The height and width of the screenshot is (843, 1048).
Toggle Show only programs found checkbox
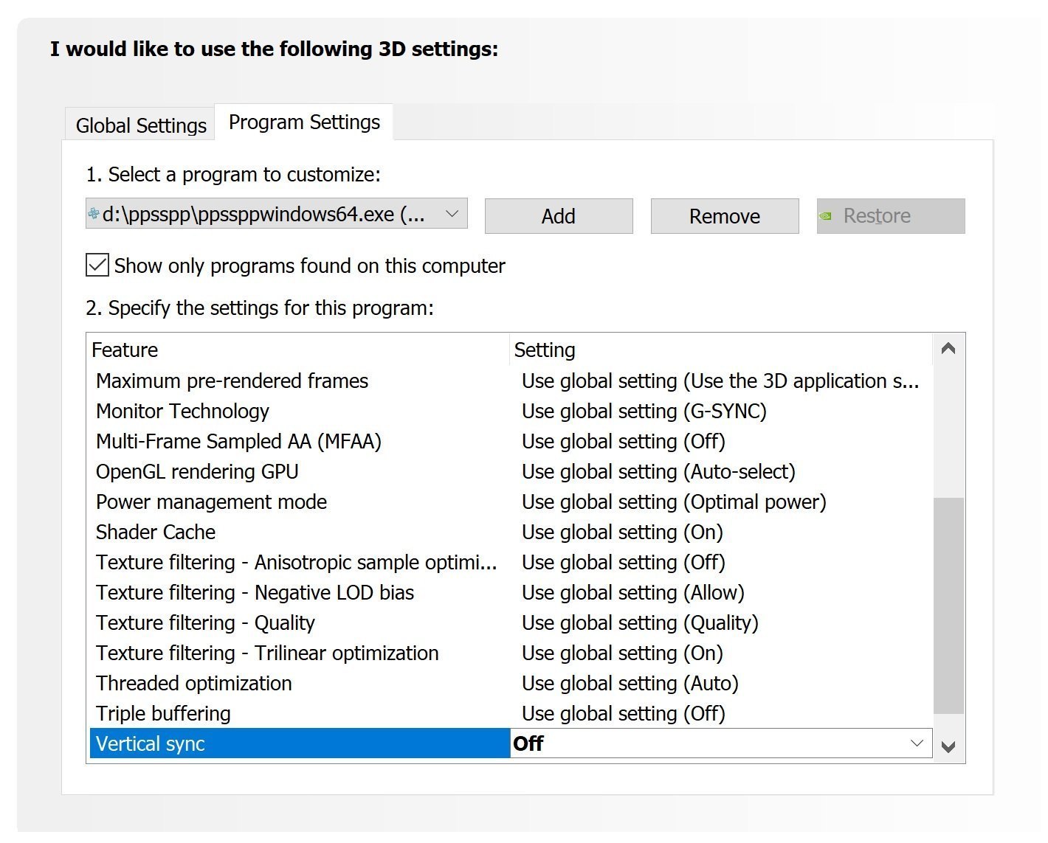coord(97,265)
